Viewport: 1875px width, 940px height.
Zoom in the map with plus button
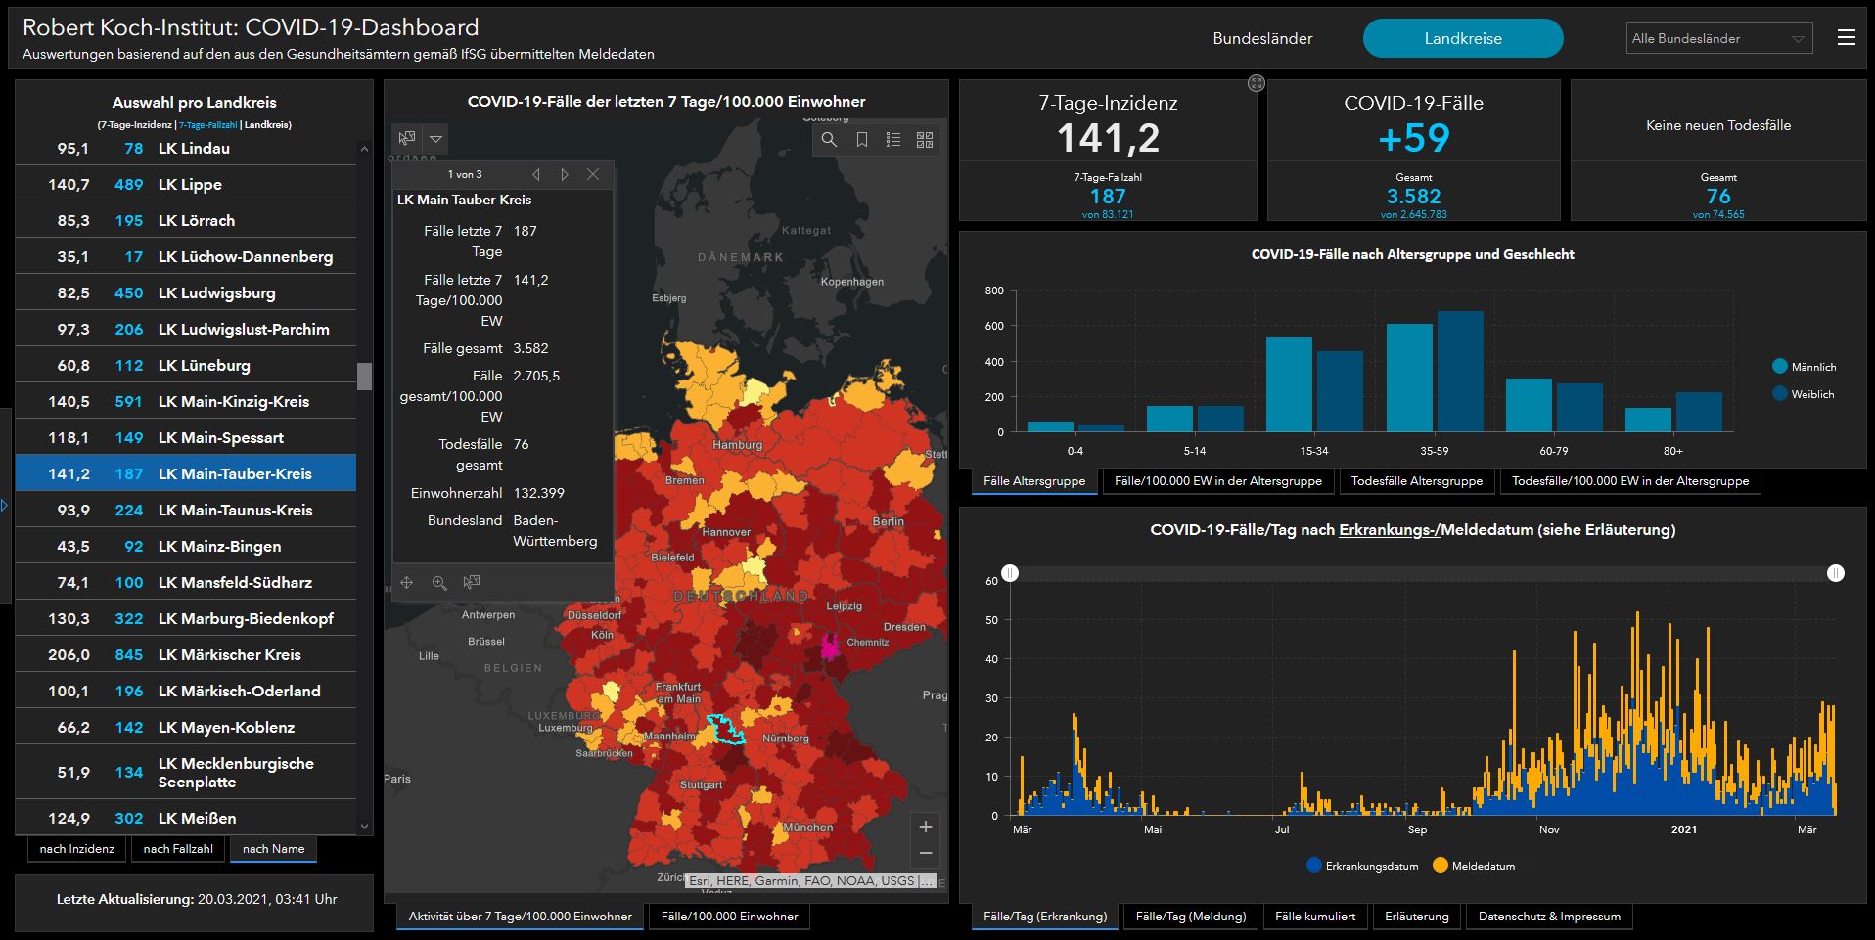925,827
